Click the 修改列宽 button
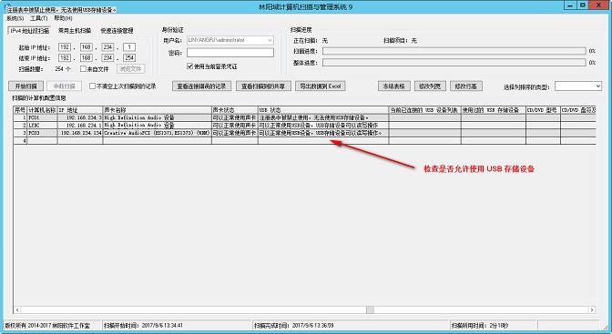Screen dimensions: 612x334 [430, 86]
